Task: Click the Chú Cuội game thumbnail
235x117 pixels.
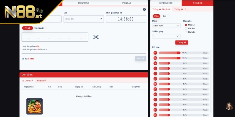Action: coord(34,106)
